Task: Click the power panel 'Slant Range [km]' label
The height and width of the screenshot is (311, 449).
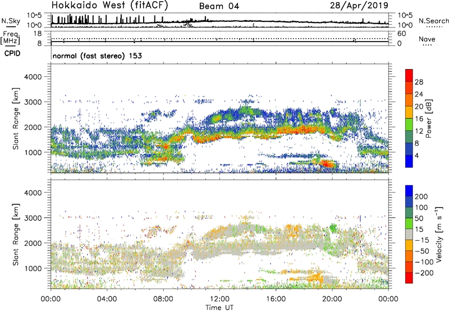Action: 16,118
